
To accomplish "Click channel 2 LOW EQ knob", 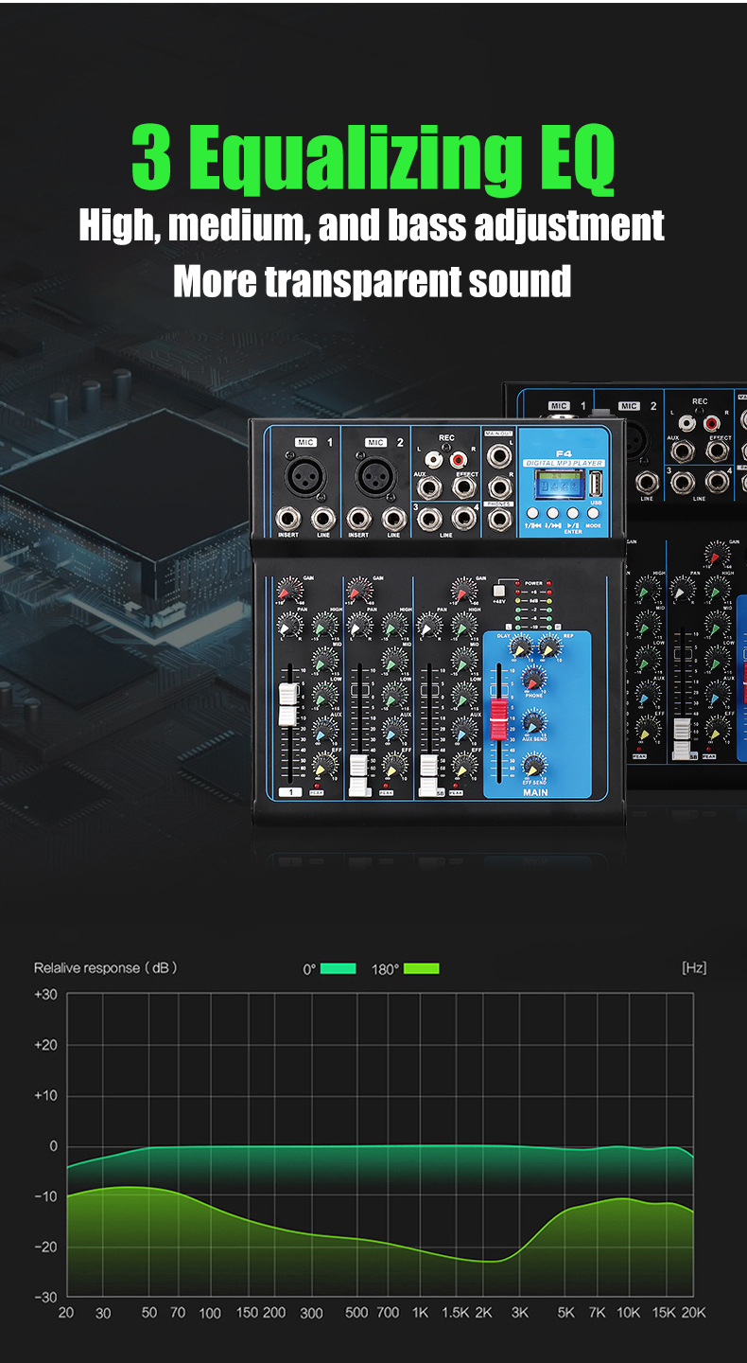I will [x=394, y=695].
